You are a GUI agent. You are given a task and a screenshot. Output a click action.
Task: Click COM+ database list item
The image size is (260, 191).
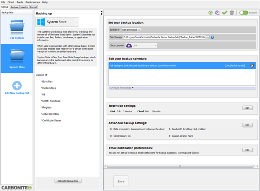51,101
